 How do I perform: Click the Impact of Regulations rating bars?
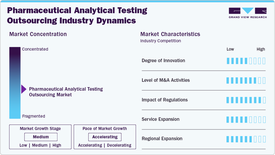[x=246, y=100]
